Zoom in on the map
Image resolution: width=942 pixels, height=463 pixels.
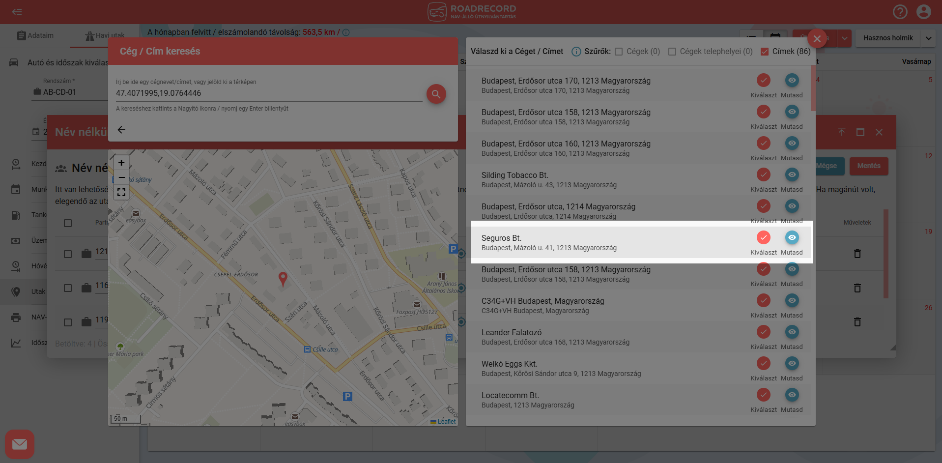(121, 163)
